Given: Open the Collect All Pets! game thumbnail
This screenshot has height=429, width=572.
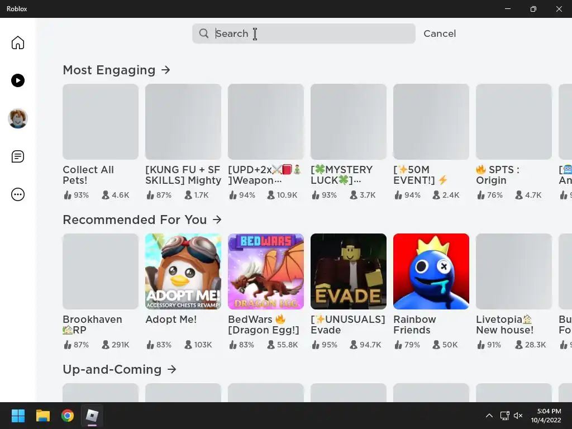Looking at the screenshot, I should tap(101, 121).
